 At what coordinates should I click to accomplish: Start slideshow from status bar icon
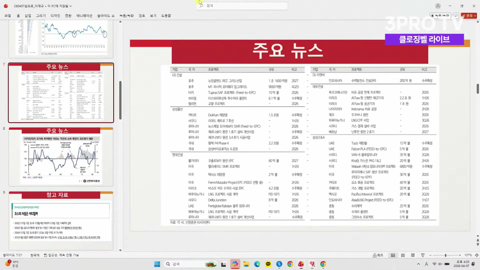pos(423,255)
